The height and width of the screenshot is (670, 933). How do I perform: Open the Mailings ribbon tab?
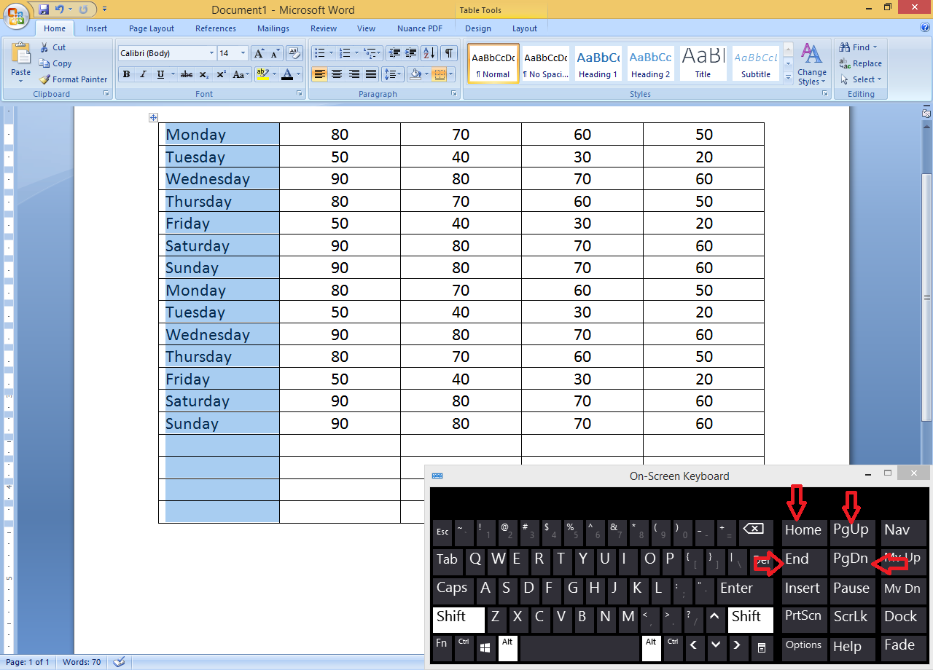(273, 28)
